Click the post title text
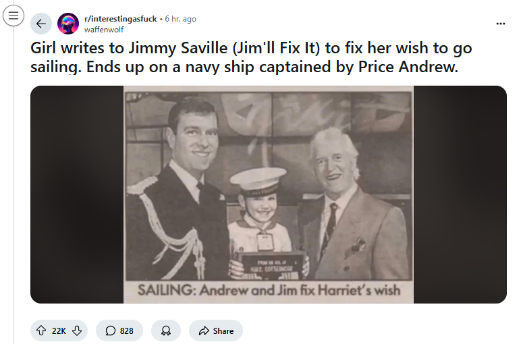 (250, 58)
